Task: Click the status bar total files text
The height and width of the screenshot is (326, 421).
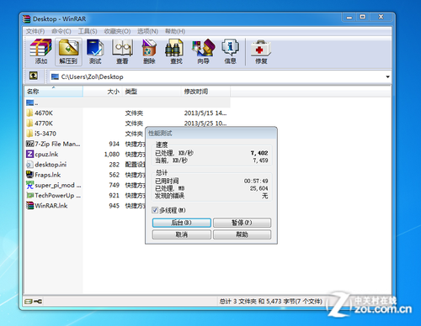Action: [x=271, y=302]
